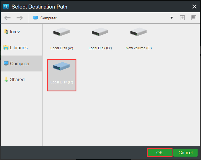Click the Cancel button
Screen dimensions: 201x160
point(186,153)
